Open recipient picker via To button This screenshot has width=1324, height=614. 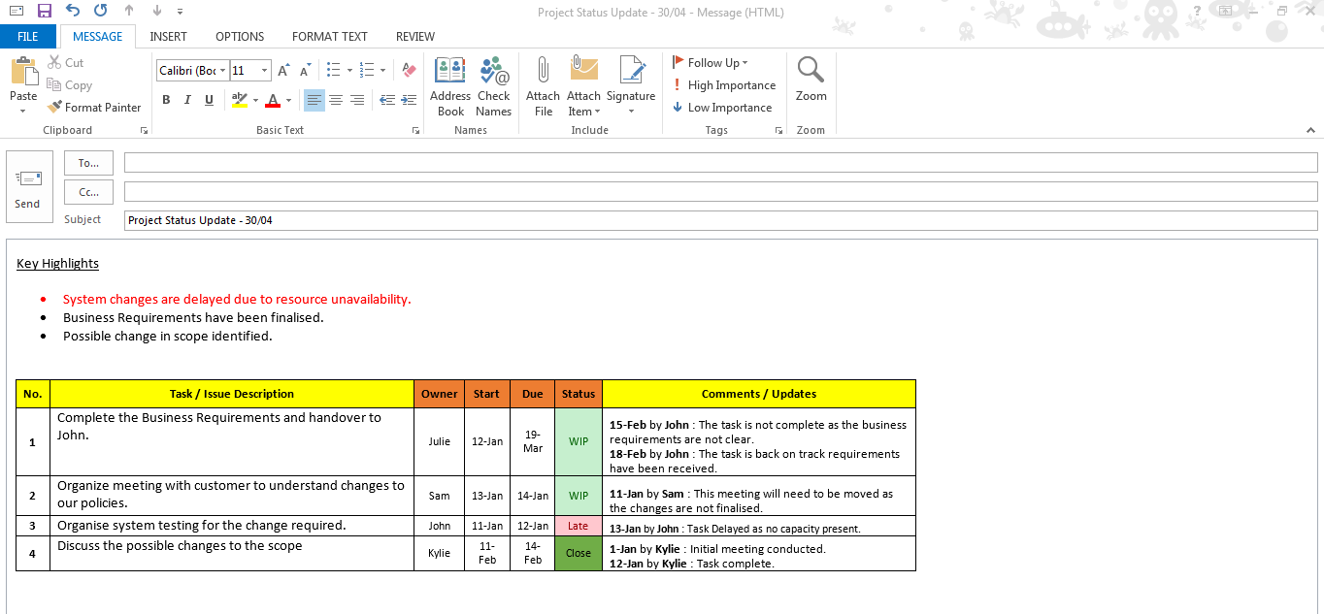click(x=88, y=162)
